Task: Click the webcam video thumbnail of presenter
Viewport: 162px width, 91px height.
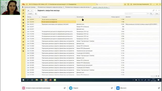Action: click(10, 7)
